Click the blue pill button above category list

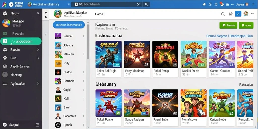click(69, 25)
